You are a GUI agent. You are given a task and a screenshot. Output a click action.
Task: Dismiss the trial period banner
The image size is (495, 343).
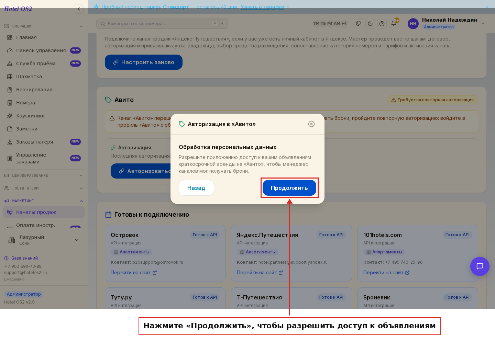487,7
